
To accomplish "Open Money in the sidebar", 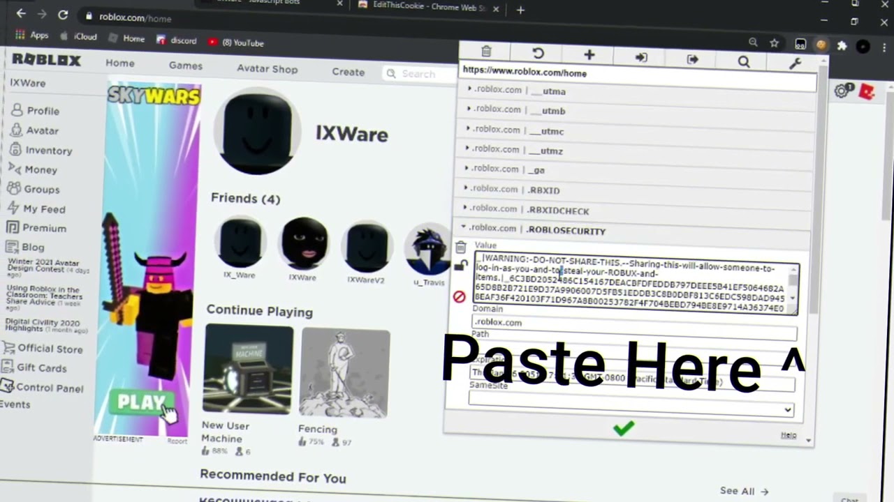I will click(x=33, y=169).
